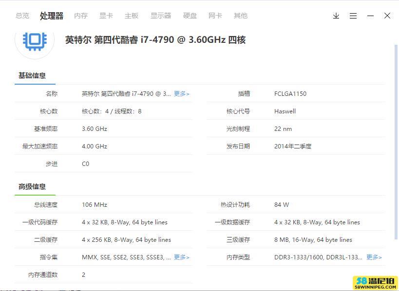Click the 最大加速频率 row label
Viewport: 399px width, 291px height.
(x=40, y=146)
